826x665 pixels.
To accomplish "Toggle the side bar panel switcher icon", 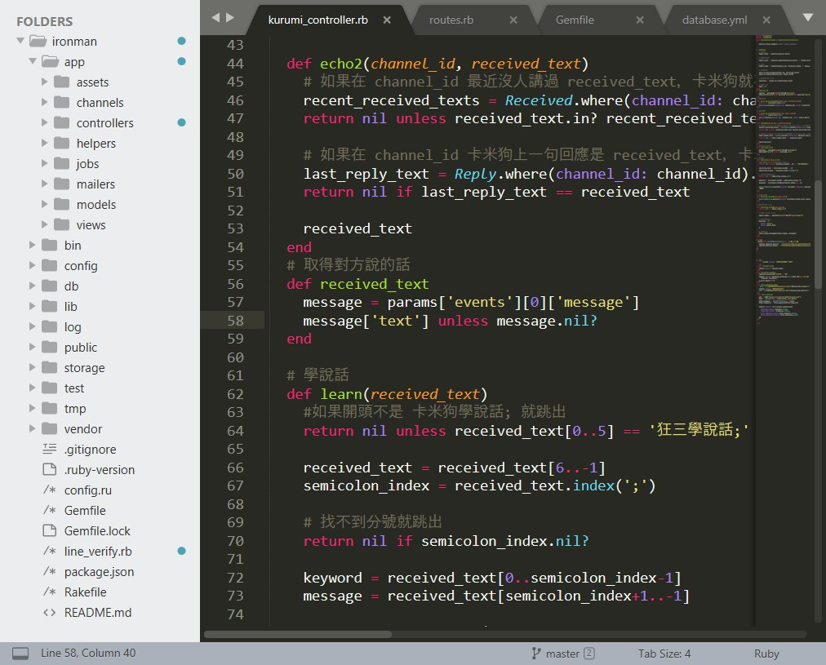I will (20, 654).
